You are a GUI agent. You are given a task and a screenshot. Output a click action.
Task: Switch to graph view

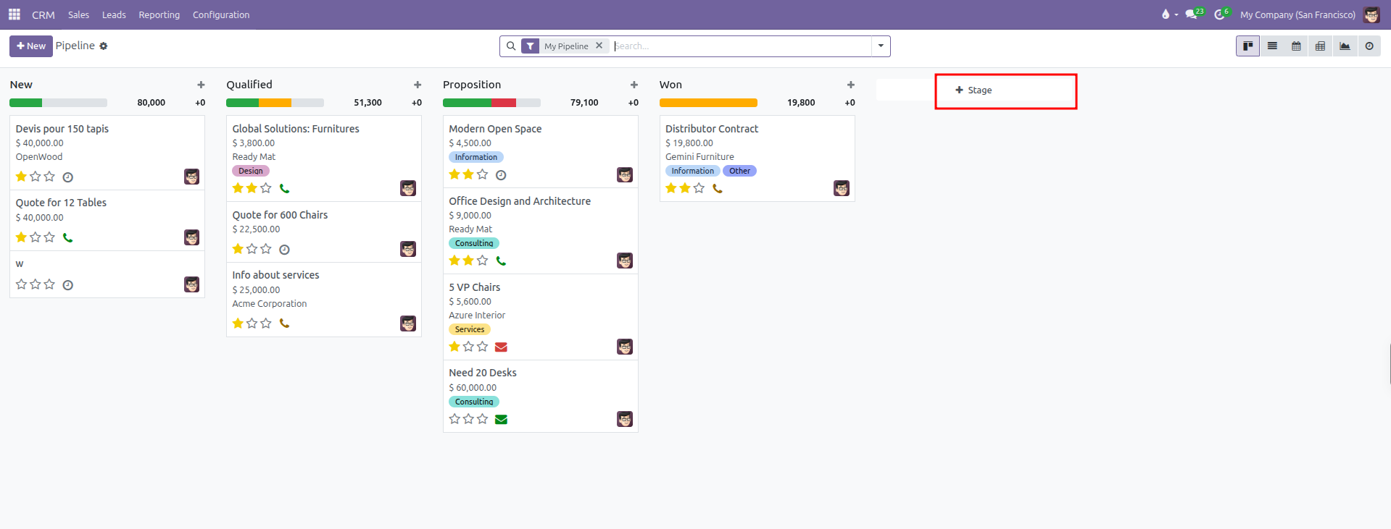1345,46
